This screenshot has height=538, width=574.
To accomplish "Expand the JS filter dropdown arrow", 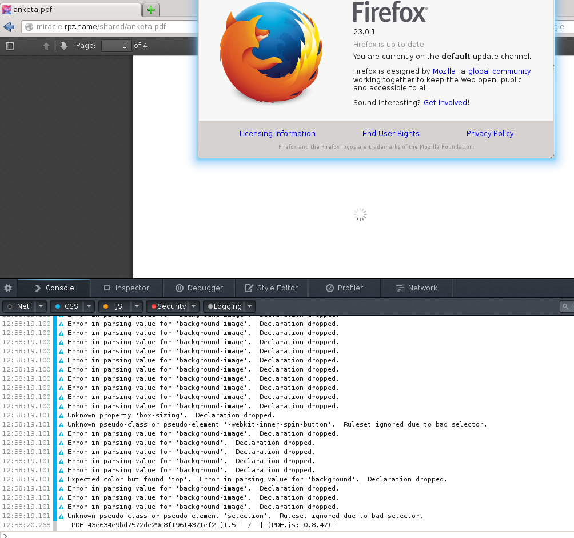I will [137, 306].
